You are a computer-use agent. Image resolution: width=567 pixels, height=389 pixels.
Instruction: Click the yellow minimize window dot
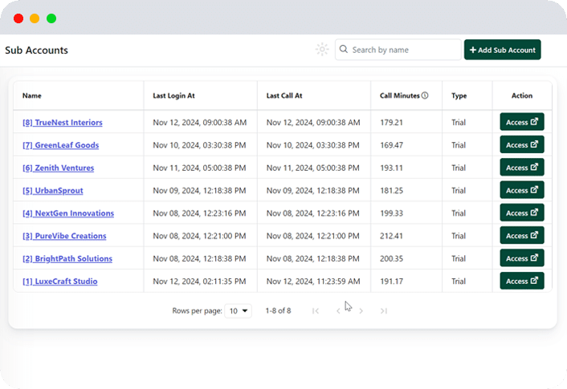click(35, 18)
